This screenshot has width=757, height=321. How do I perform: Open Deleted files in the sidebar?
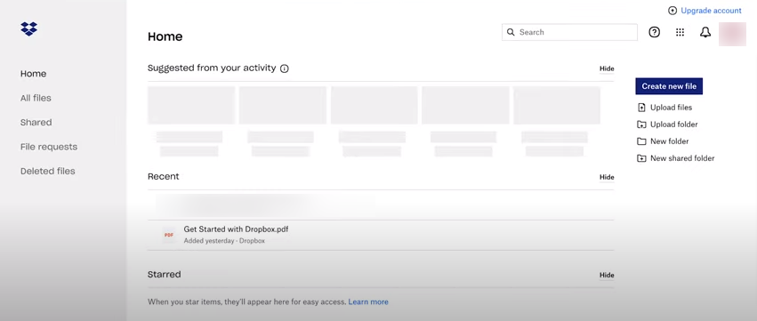point(48,172)
